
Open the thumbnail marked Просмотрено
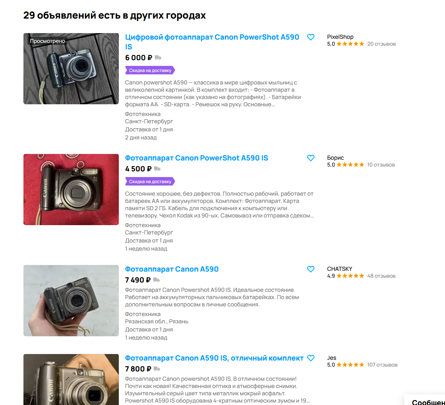(71, 69)
